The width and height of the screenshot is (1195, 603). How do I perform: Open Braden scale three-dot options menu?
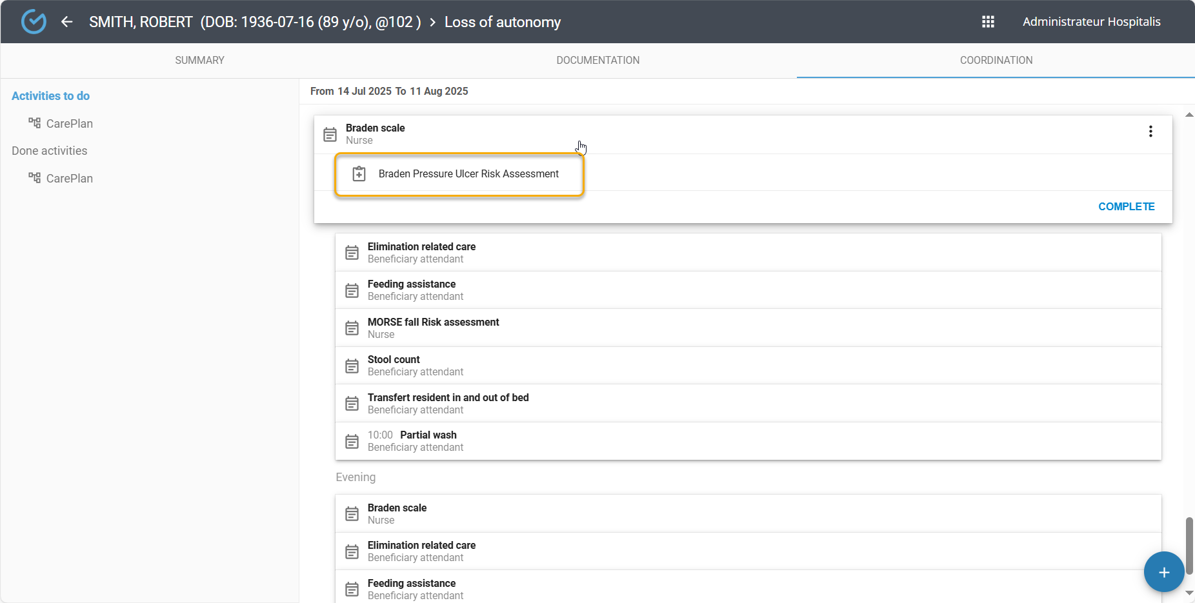click(x=1150, y=132)
